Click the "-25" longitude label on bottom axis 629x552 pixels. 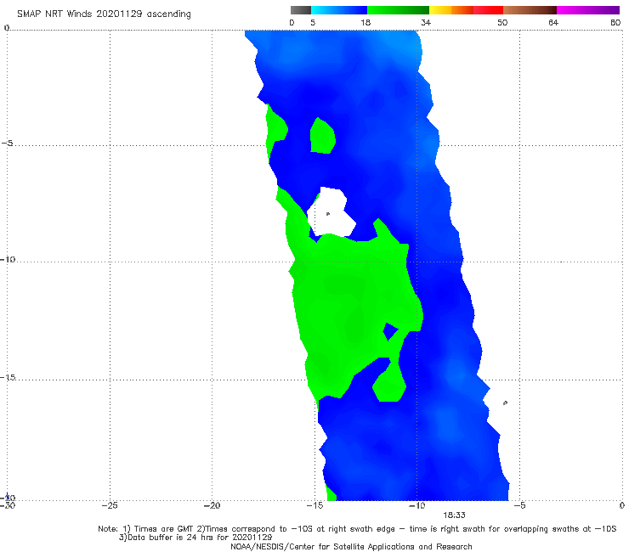tap(110, 505)
